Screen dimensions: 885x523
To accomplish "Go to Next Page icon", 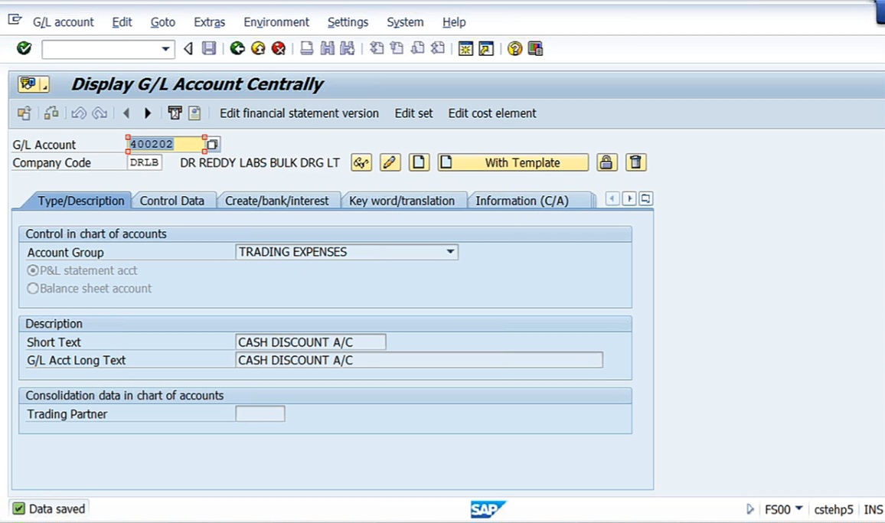I will coord(417,48).
